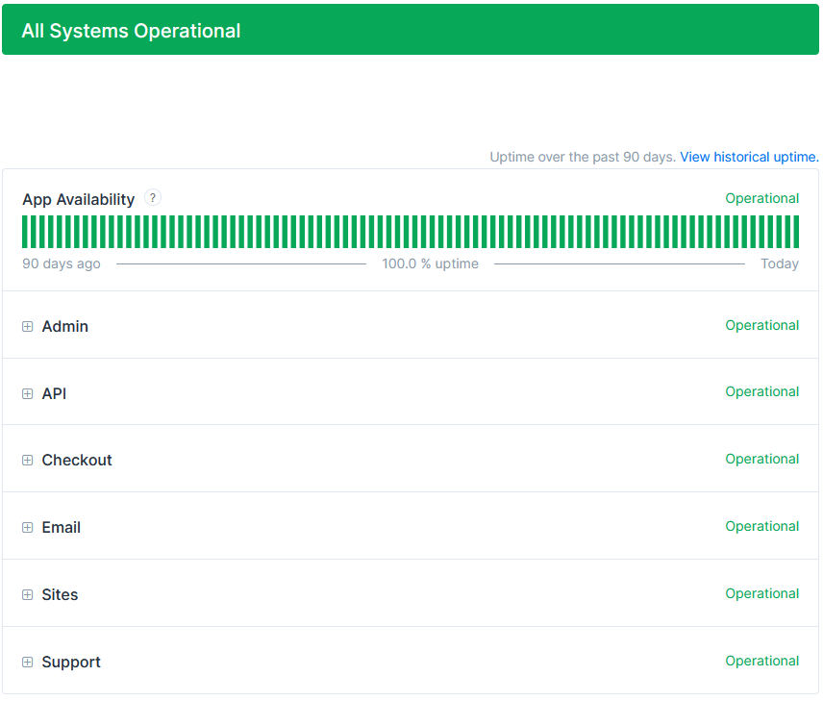Click the 100.0 % uptime text
The height and width of the screenshot is (701, 823).
pyautogui.click(x=430, y=263)
